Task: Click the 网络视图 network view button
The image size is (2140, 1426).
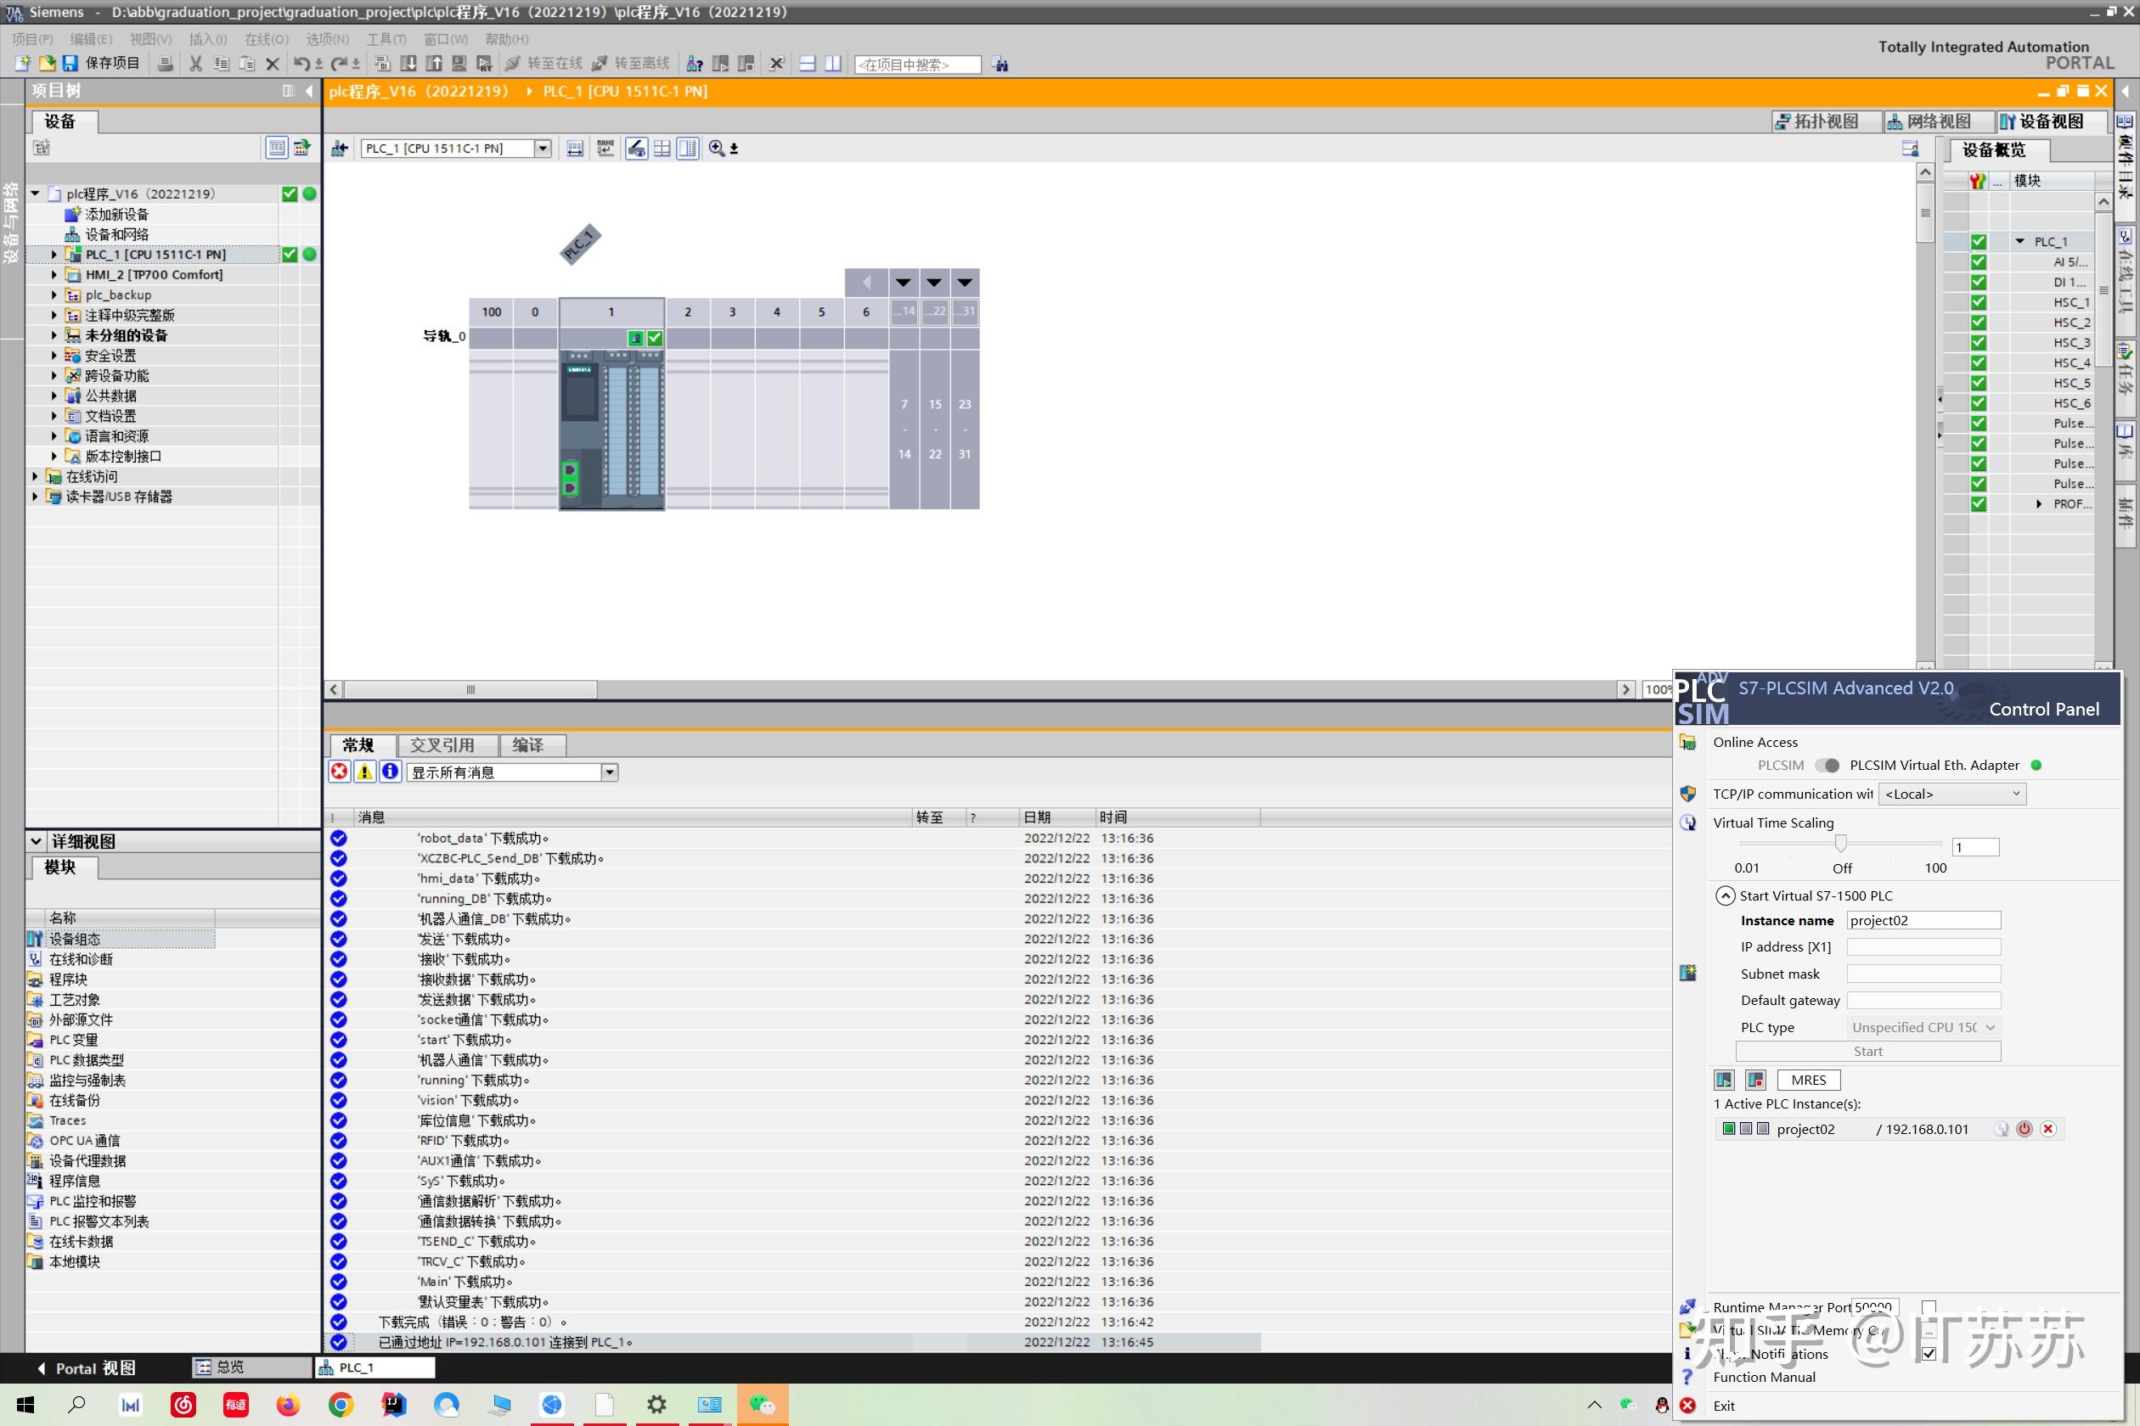Action: [1929, 121]
